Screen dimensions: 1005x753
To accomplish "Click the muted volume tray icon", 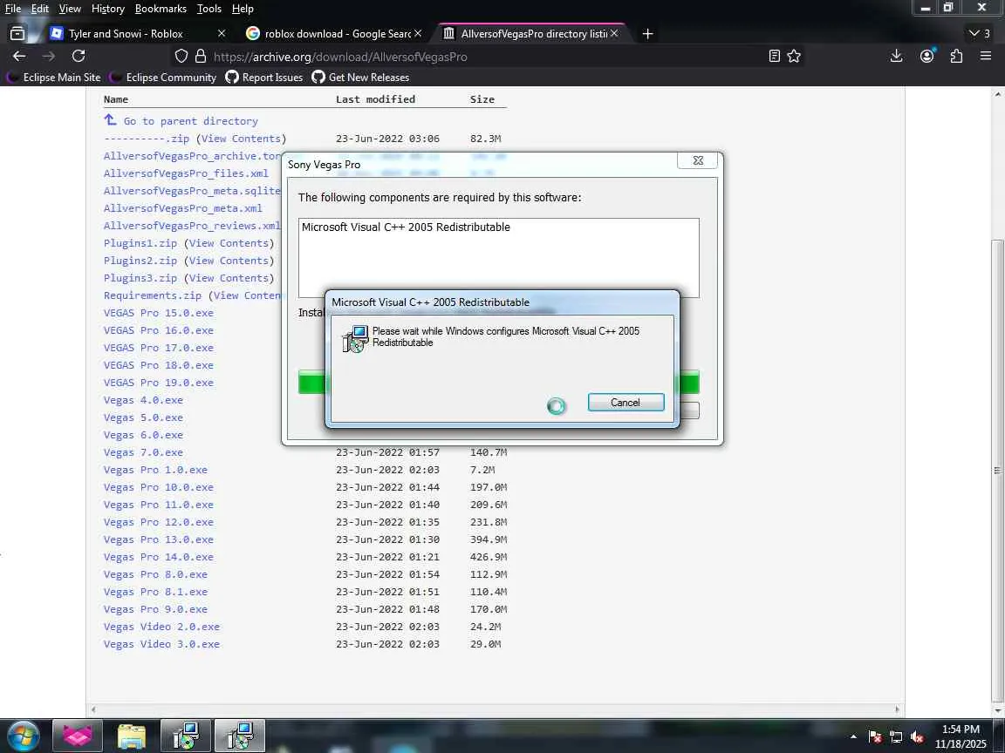I will tap(917, 737).
